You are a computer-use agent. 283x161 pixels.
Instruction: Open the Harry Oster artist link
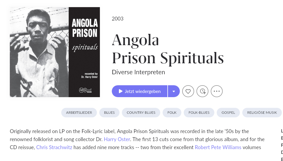pos(117,139)
